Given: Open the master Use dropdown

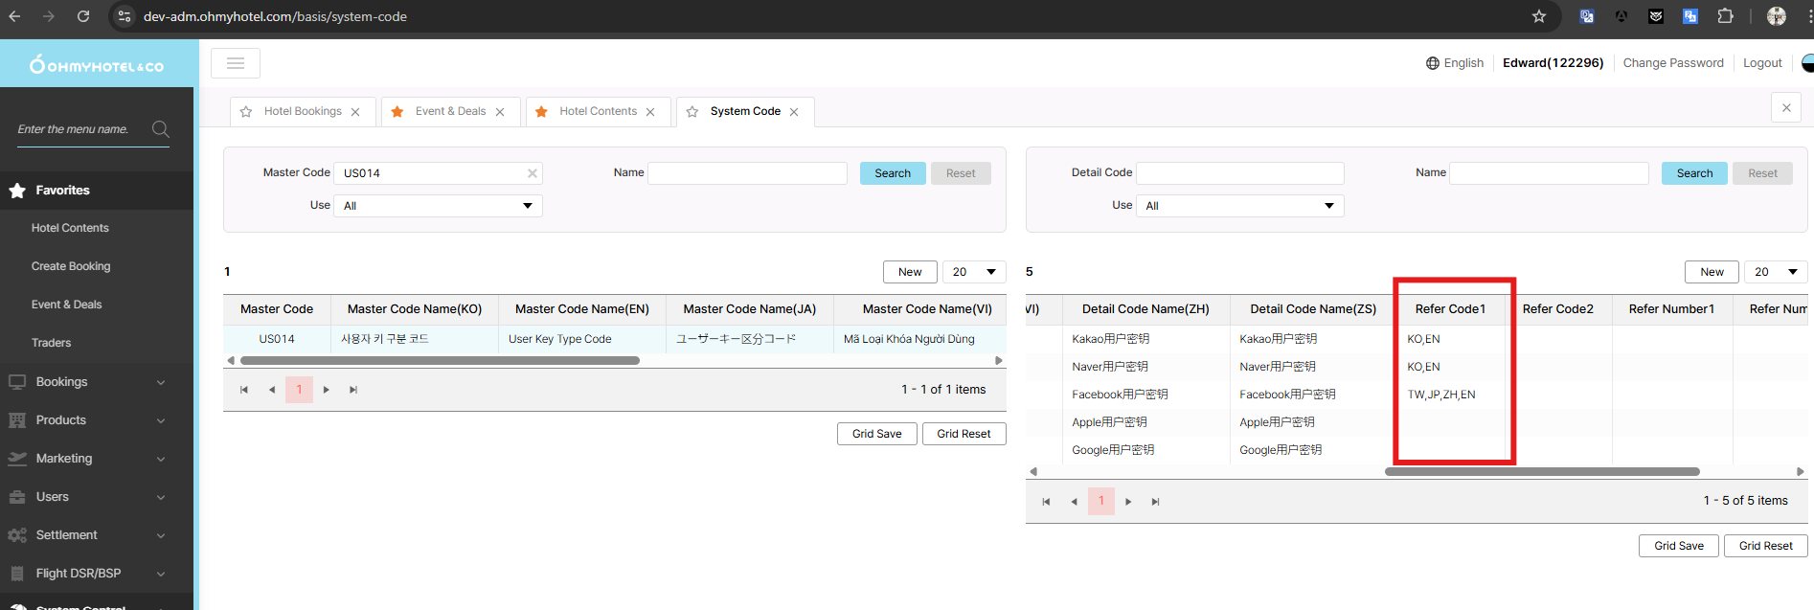Looking at the screenshot, I should point(438,206).
